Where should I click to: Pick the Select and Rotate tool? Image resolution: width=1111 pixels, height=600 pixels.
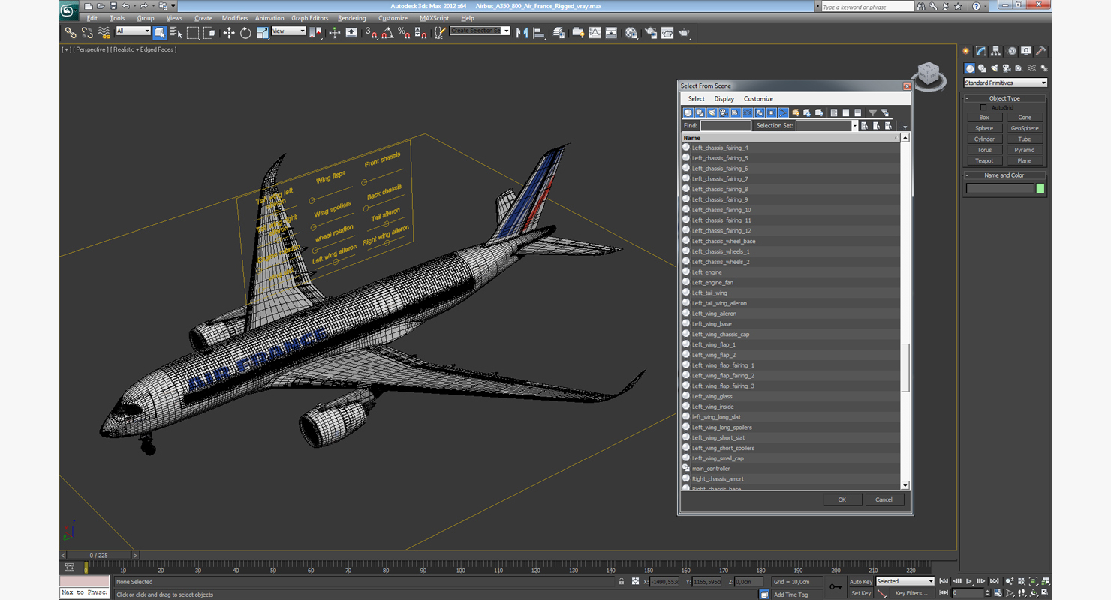(245, 33)
